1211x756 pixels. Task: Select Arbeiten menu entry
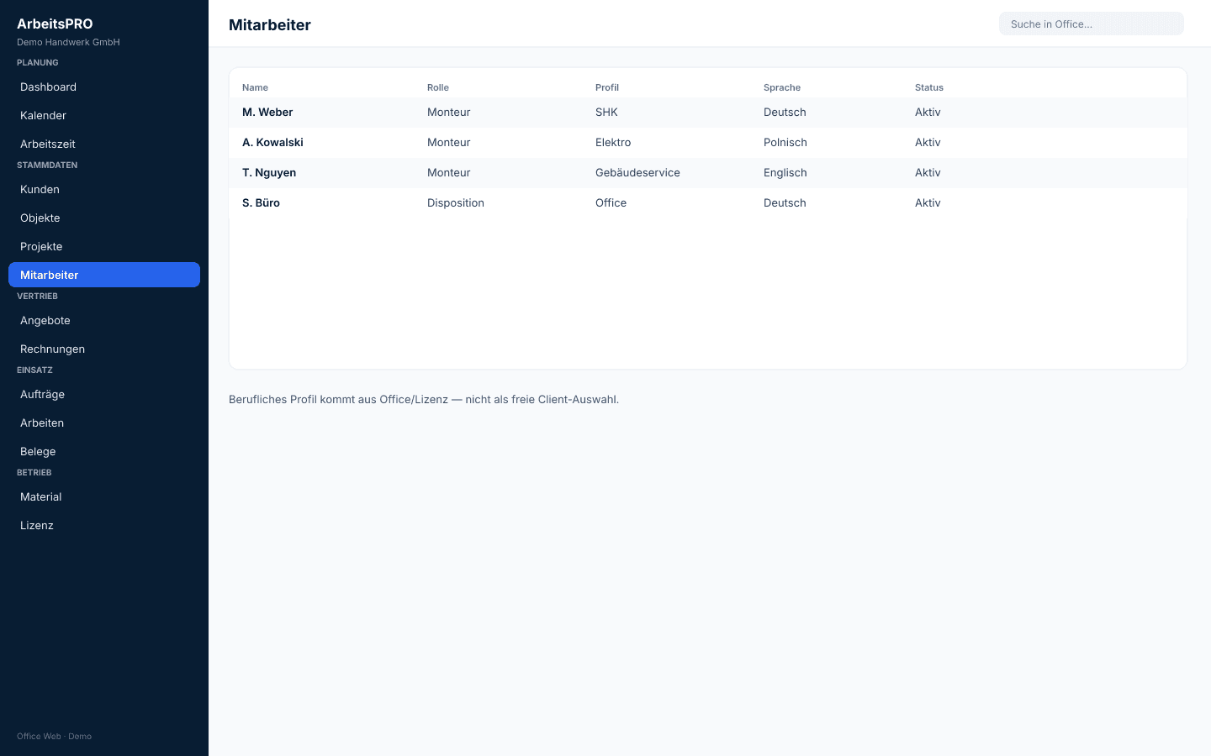[104, 423]
